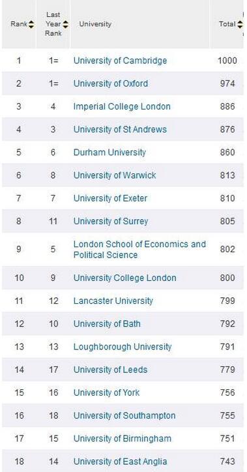This screenshot has height=472, width=247.
Task: Open University of Leeds link
Action: pos(110,370)
